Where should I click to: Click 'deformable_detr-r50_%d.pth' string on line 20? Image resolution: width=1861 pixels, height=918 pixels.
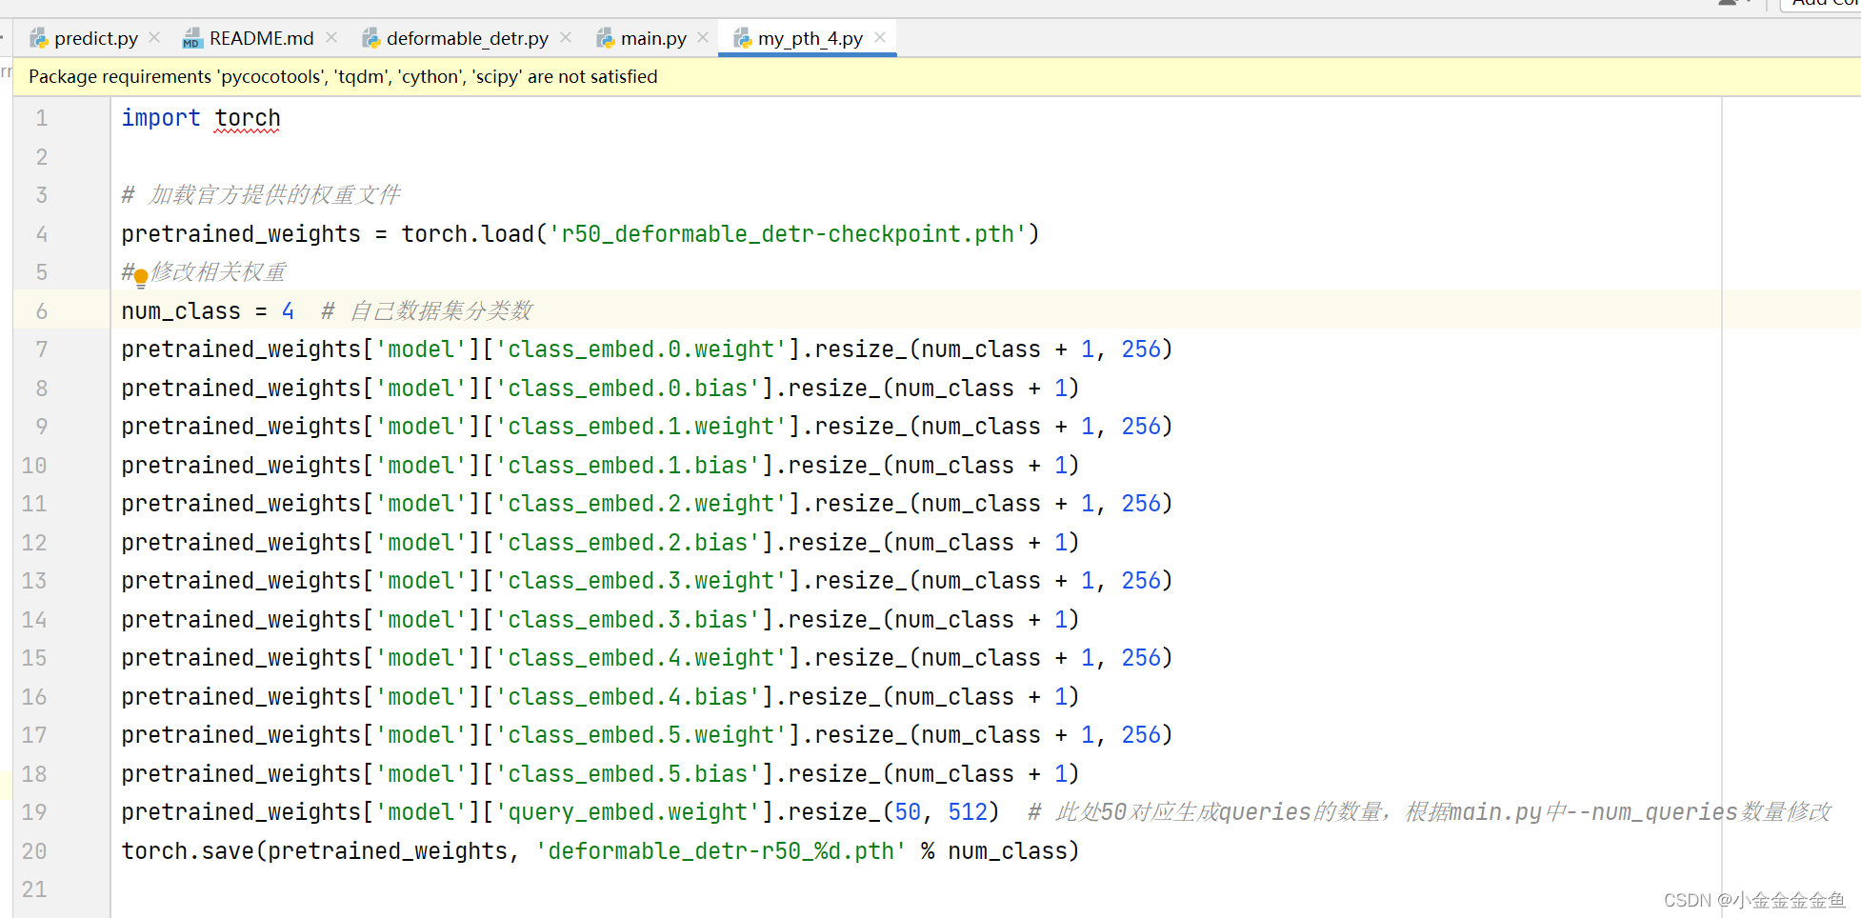point(721,851)
